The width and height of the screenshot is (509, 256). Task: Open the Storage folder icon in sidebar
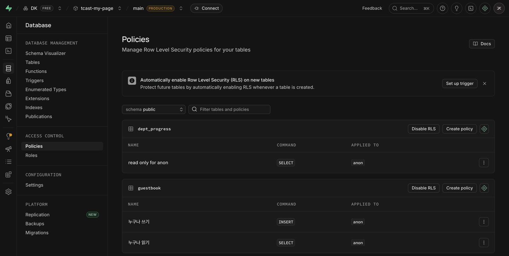tap(8, 94)
